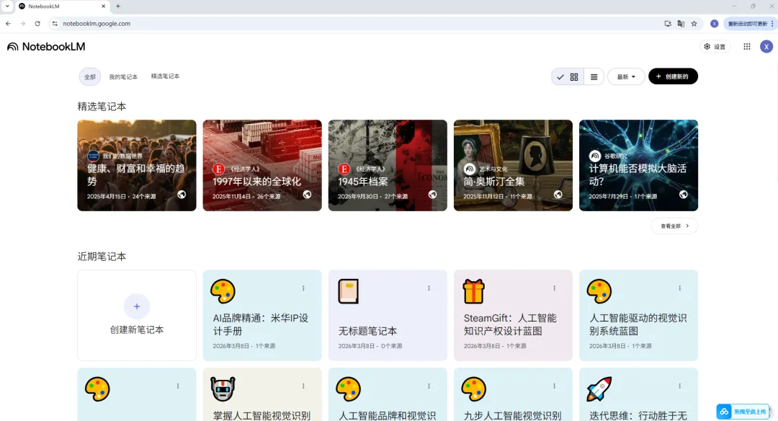Screen dimensions: 778x421
Task: Click palette emoji on AI品牌精通 card
Action: tap(223, 291)
